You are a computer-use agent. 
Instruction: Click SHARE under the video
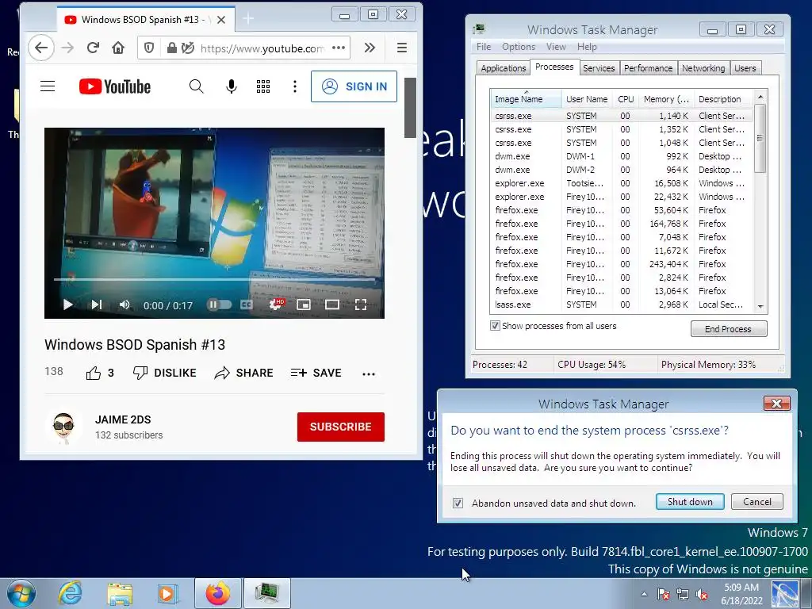(x=243, y=373)
